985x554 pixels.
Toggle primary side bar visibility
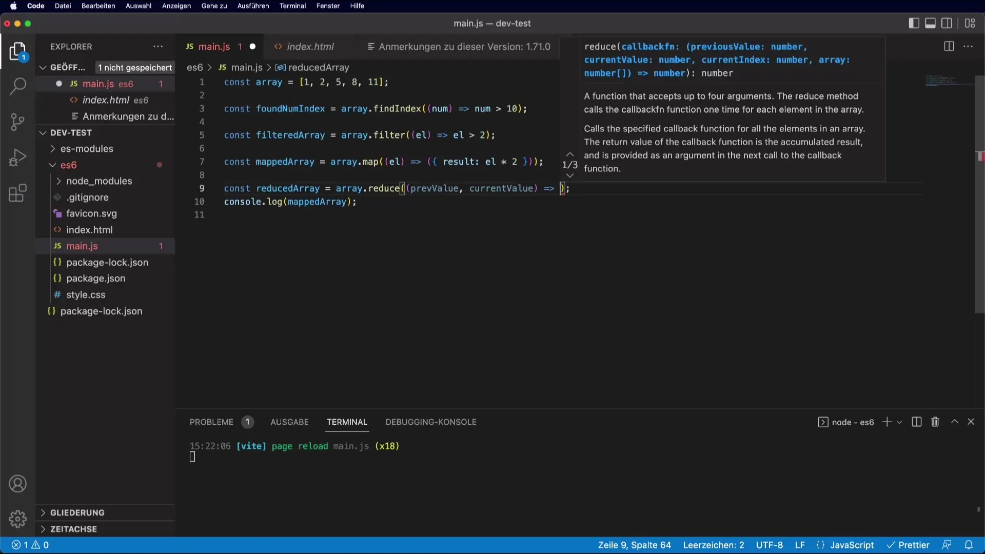tap(914, 24)
